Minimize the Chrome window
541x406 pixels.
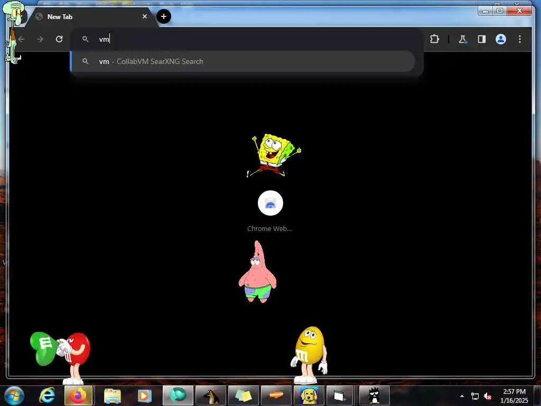point(486,11)
